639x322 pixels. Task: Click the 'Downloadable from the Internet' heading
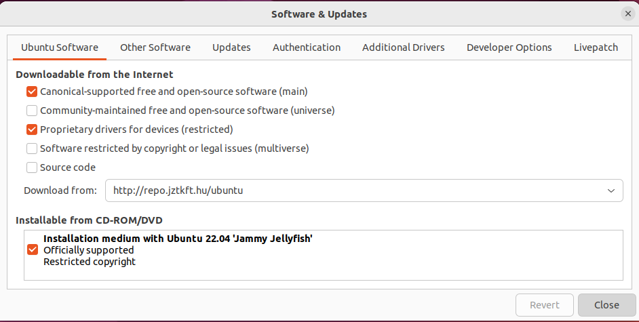pos(94,75)
